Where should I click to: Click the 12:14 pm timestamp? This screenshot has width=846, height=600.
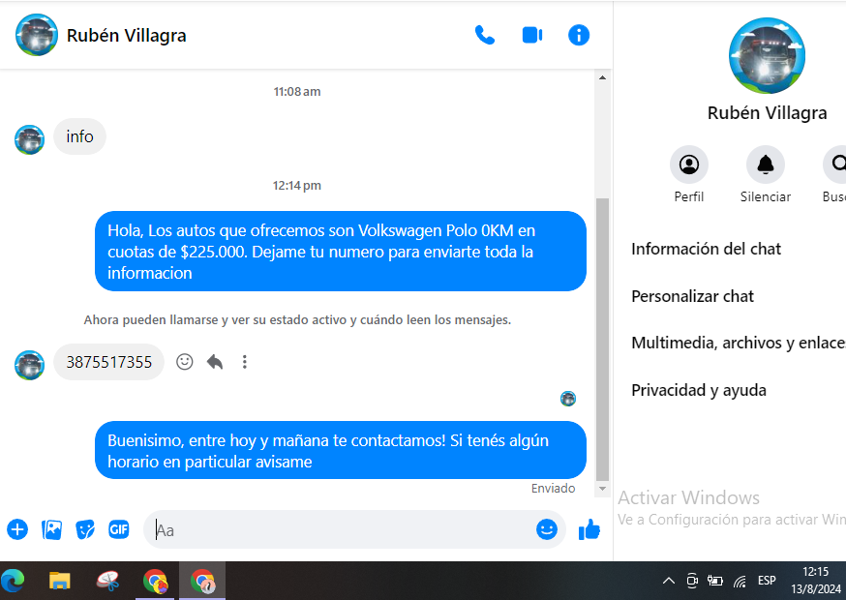tap(297, 186)
